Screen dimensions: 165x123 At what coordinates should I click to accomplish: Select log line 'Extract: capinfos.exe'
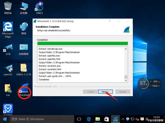49,56
